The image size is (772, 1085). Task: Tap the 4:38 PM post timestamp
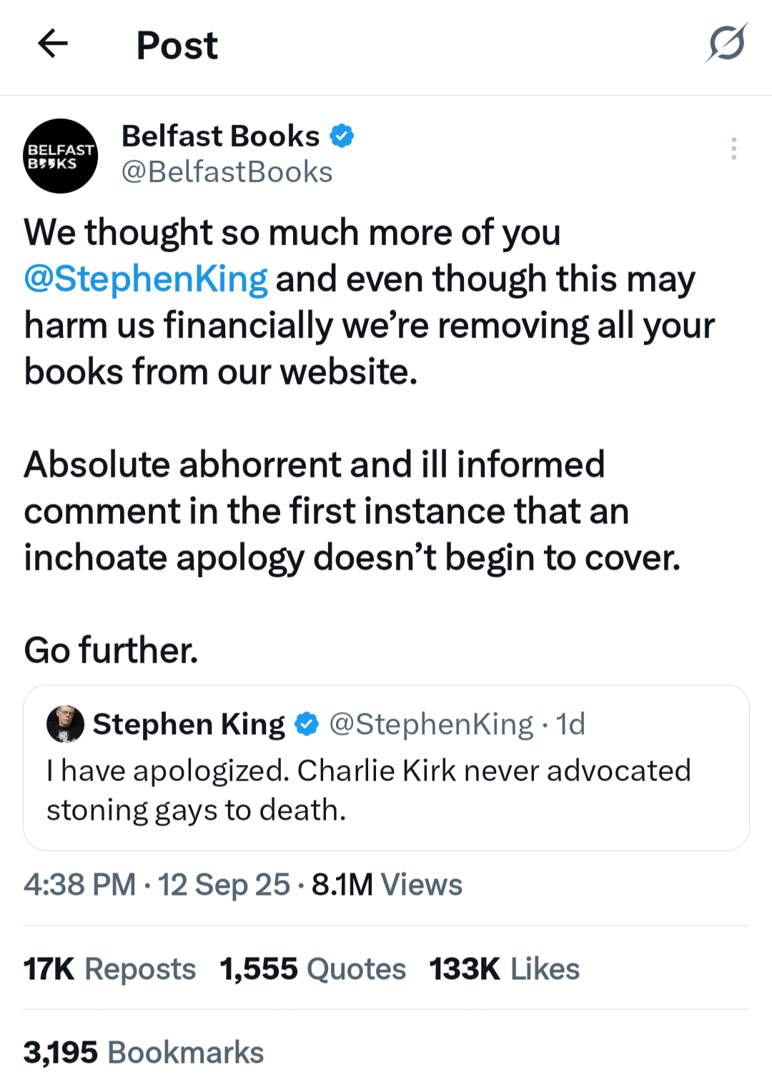(x=79, y=885)
